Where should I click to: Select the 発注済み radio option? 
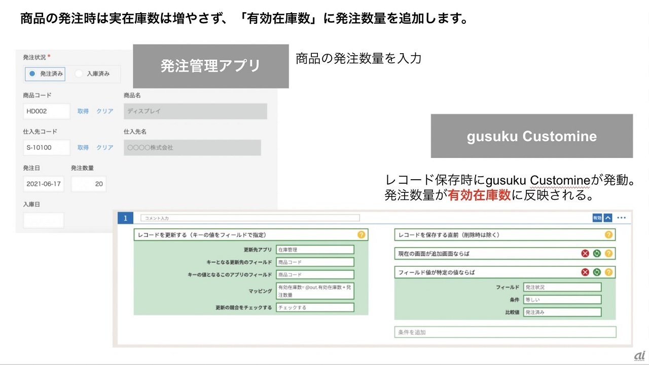tap(46, 74)
